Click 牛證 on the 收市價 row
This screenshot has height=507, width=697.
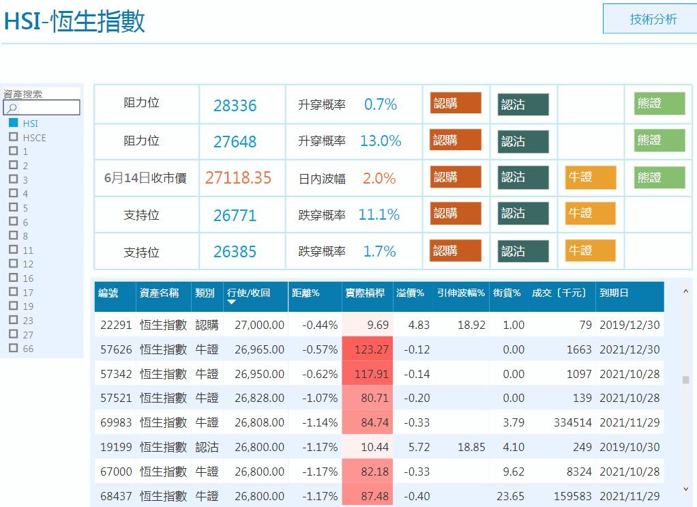pos(589,177)
